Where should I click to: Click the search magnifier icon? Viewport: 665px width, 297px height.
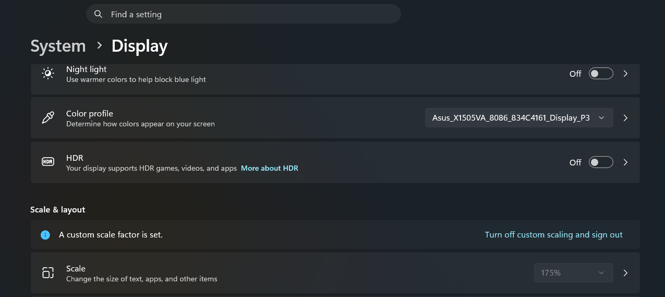[x=98, y=14]
